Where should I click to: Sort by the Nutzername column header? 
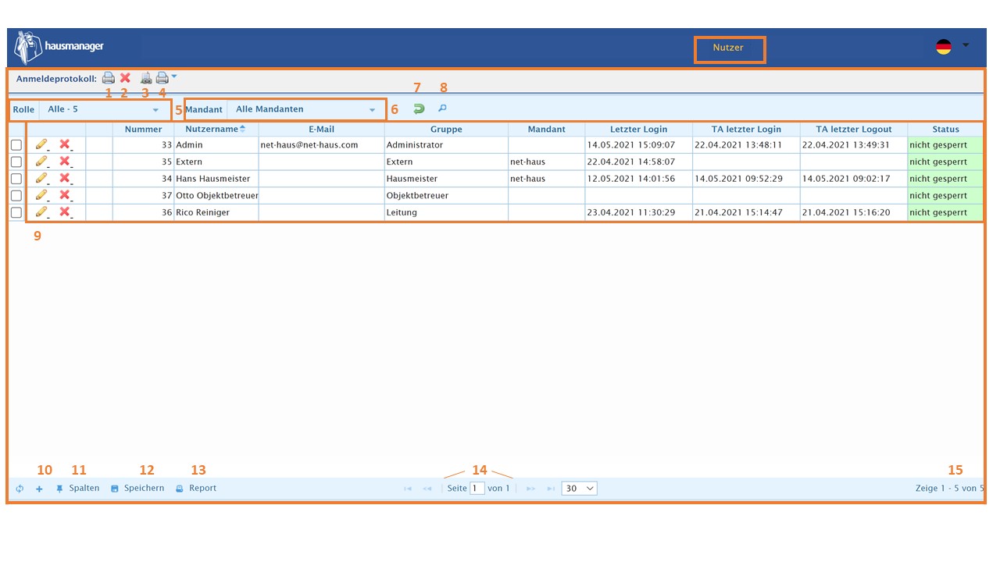pos(216,130)
